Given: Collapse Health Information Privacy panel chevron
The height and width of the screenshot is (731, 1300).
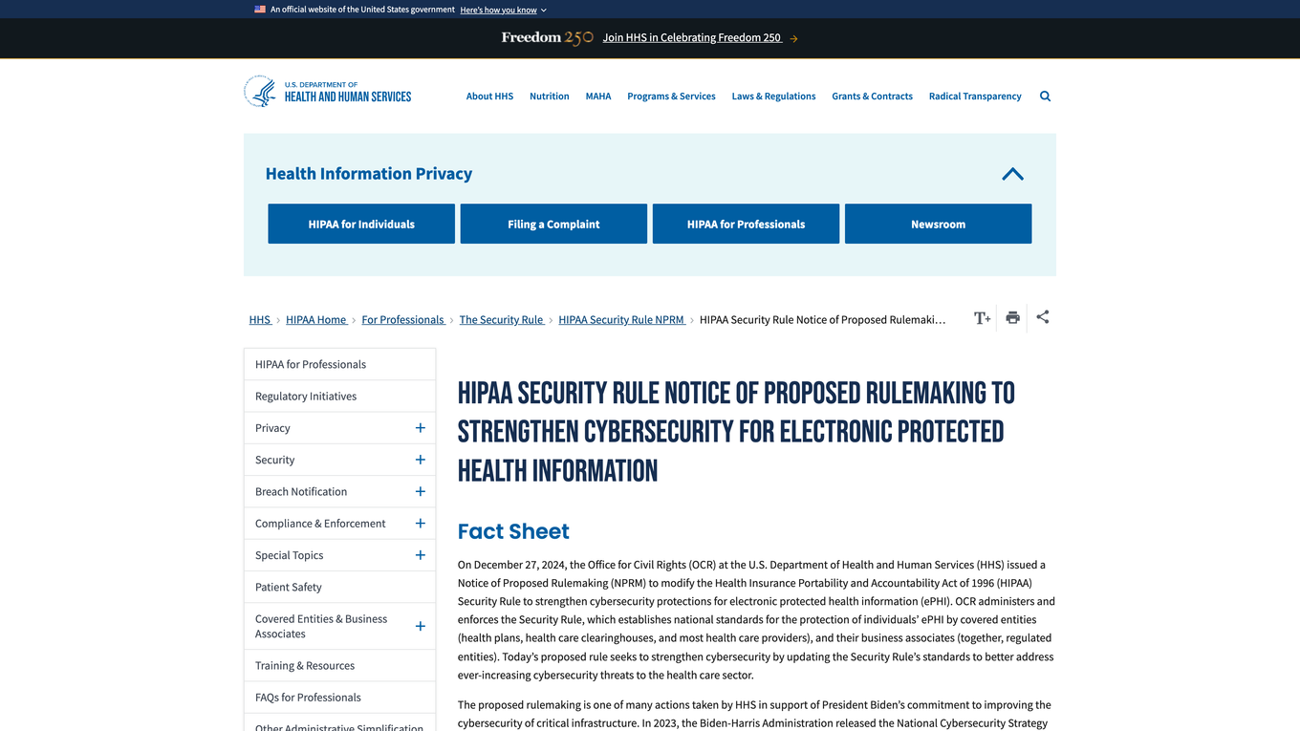Looking at the screenshot, I should (1012, 174).
